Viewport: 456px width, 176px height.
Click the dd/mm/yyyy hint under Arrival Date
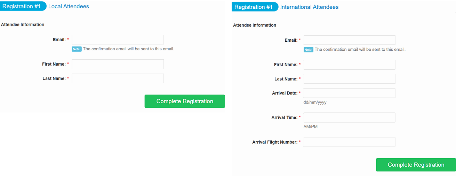(315, 102)
